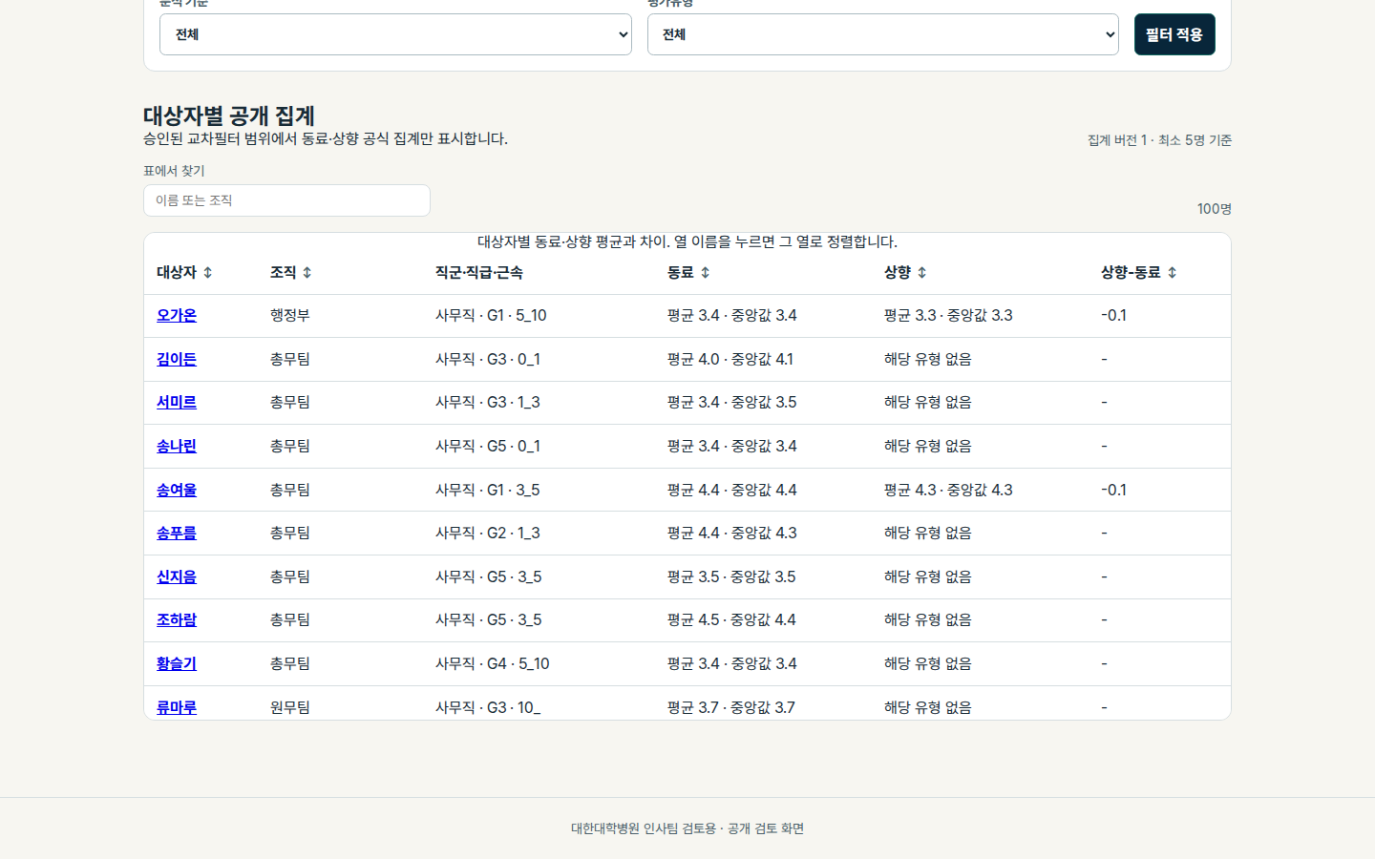
Task: Click 평균 4.3 · 중앙값 4.3 cell
Action: coord(948,491)
